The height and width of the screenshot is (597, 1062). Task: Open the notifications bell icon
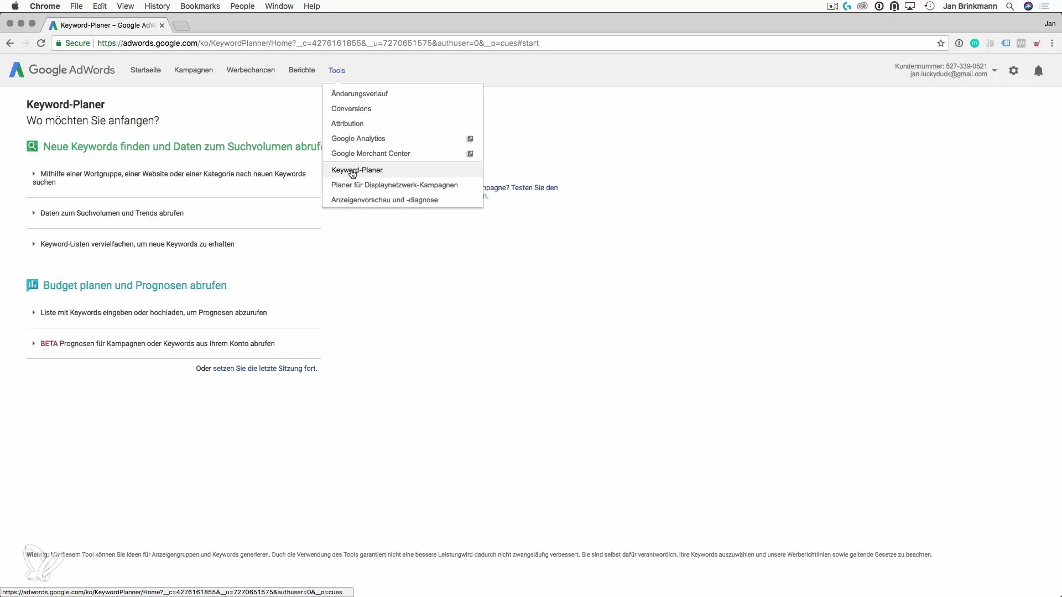pyautogui.click(x=1038, y=71)
